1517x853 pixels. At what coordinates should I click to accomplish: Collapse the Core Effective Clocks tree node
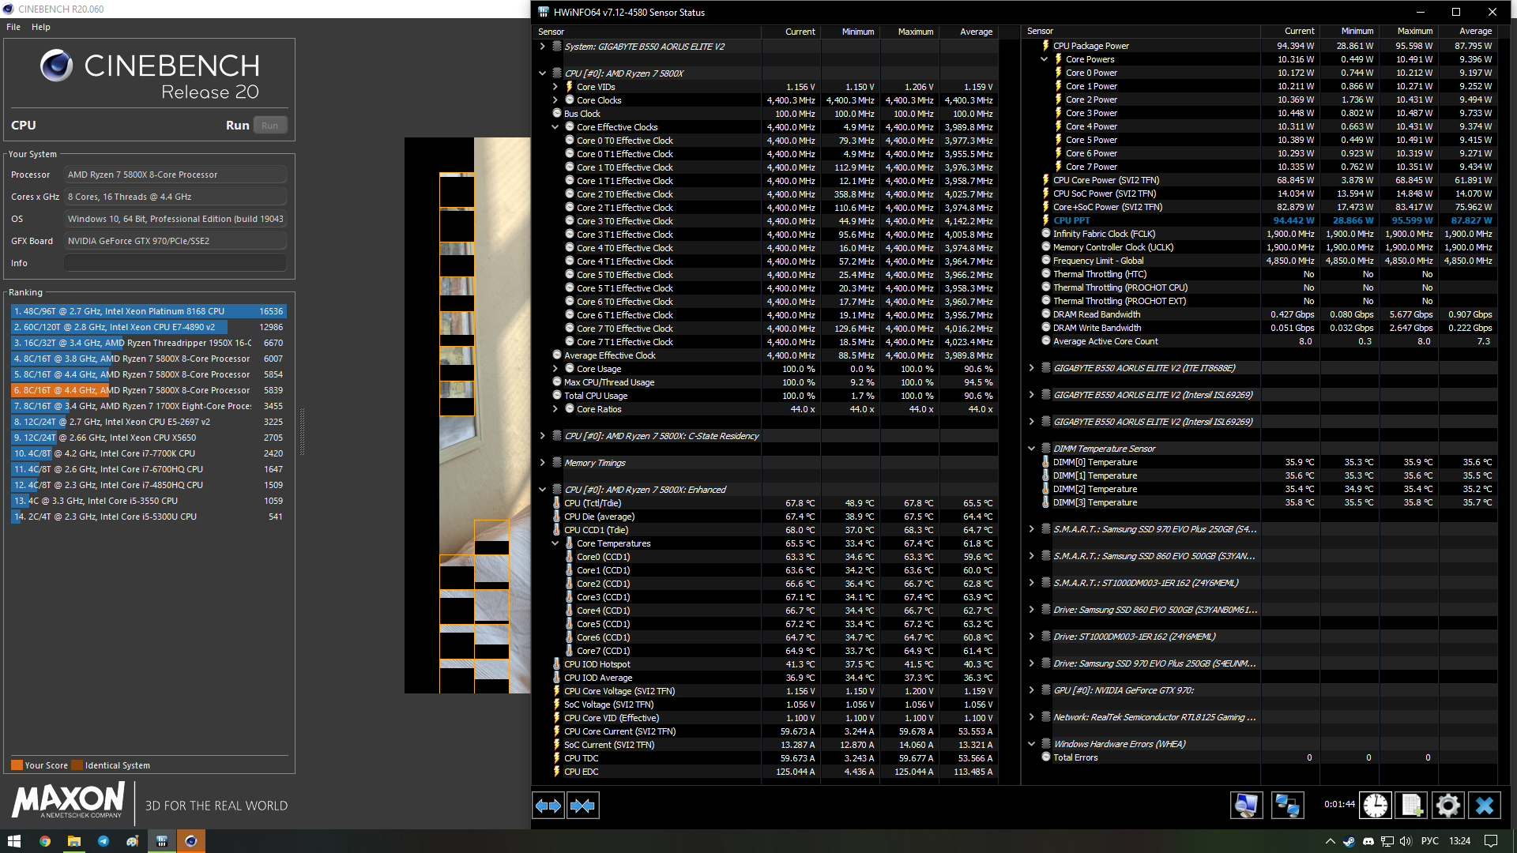[555, 127]
